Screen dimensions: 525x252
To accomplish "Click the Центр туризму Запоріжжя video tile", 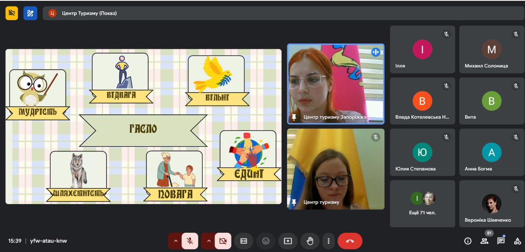I will pyautogui.click(x=336, y=84).
